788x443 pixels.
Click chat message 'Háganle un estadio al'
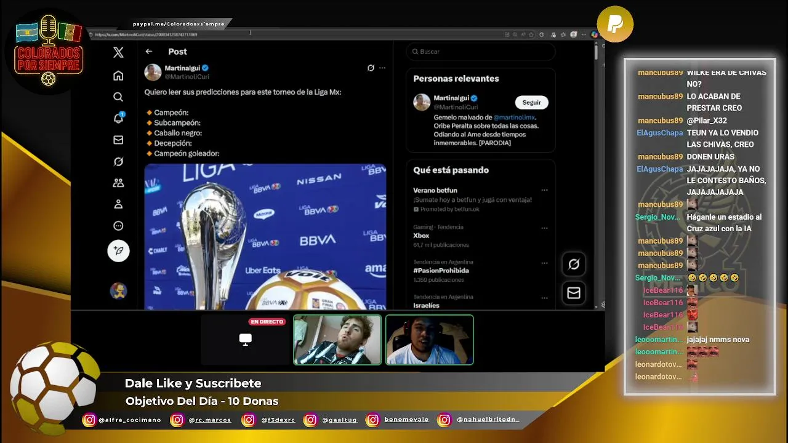click(724, 217)
